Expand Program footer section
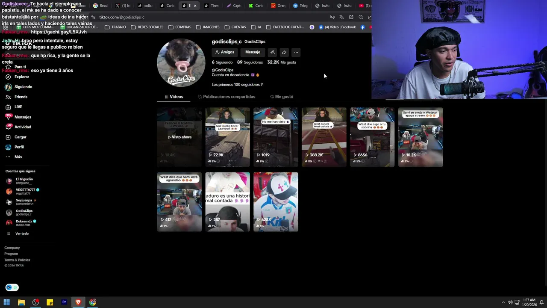 click(11, 254)
